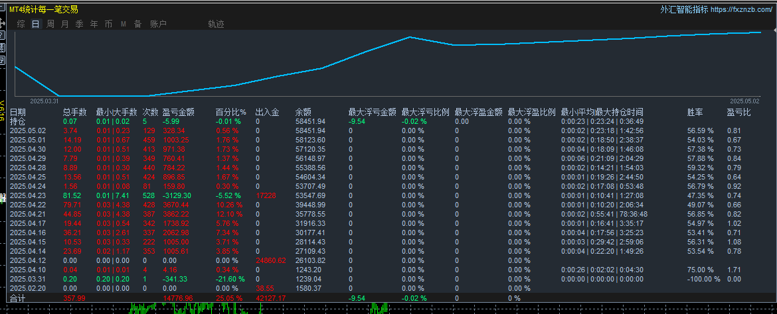
Task: Click the 日期 column header
Action: pos(18,112)
